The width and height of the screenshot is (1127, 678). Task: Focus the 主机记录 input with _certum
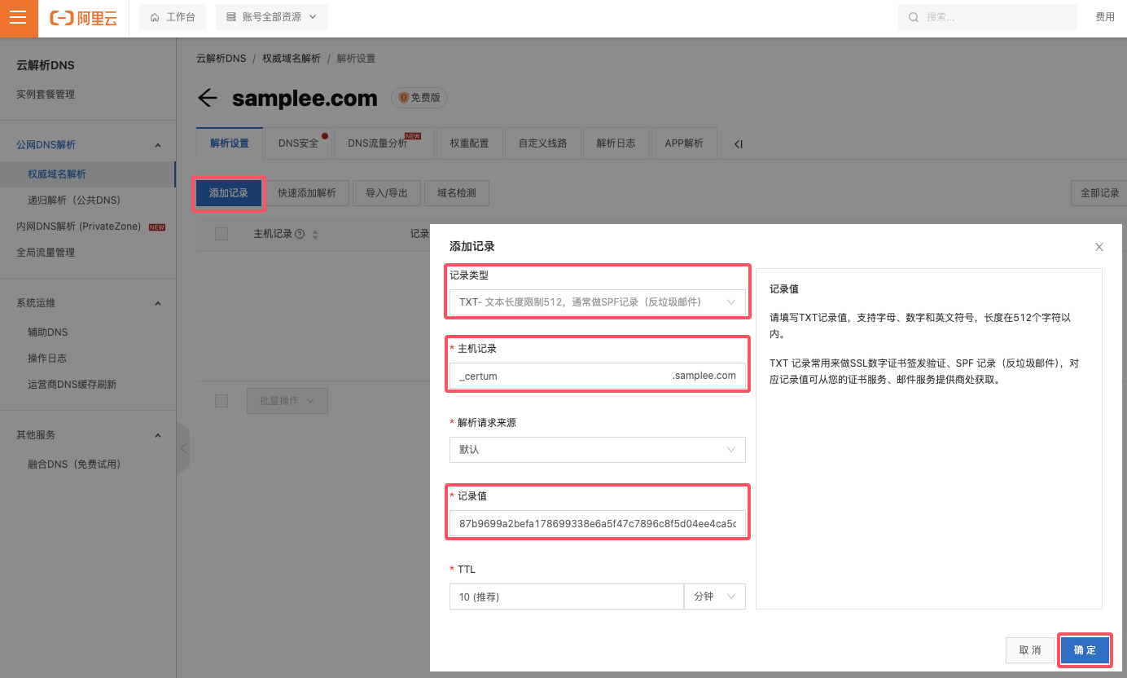(598, 376)
